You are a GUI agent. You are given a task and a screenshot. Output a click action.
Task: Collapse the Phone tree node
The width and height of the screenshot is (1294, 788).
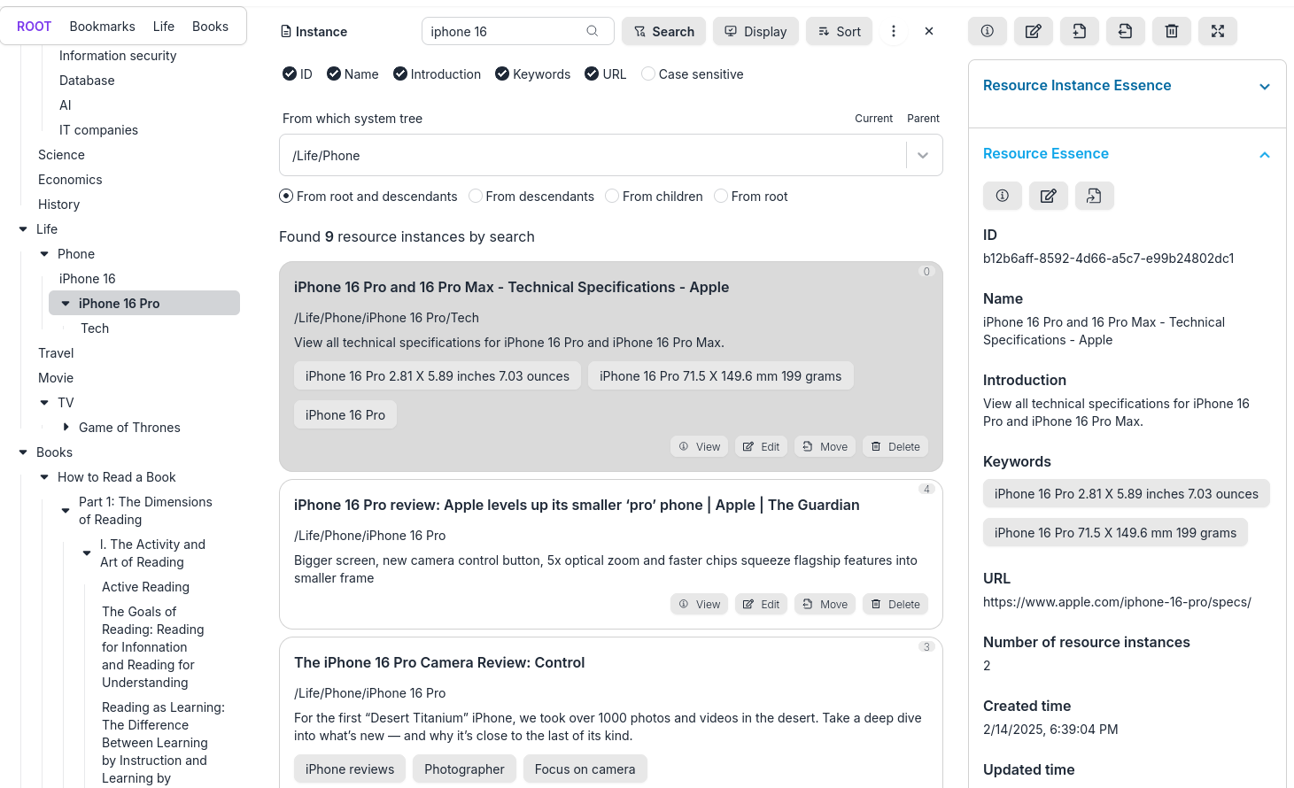[x=44, y=254]
